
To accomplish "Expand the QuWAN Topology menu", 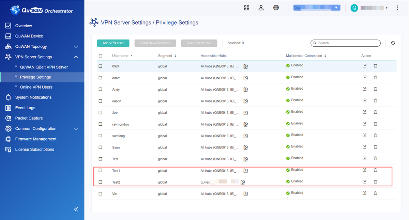I will [x=76, y=47].
